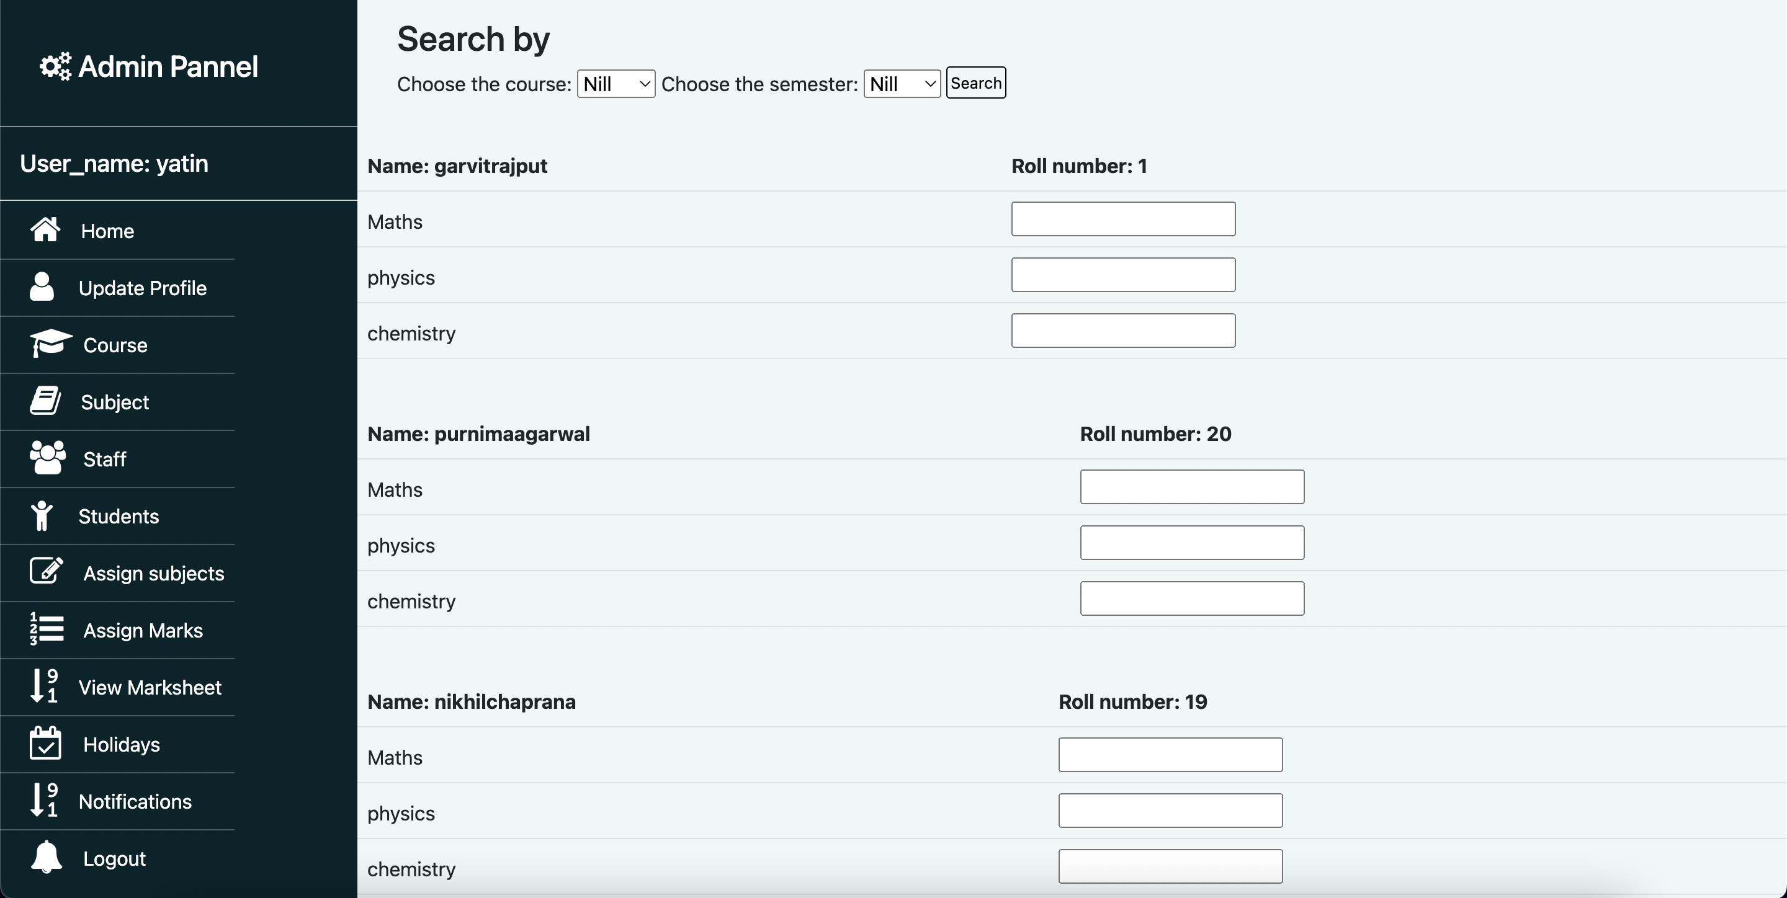Open the View Marksheet menu item

pyautogui.click(x=150, y=687)
